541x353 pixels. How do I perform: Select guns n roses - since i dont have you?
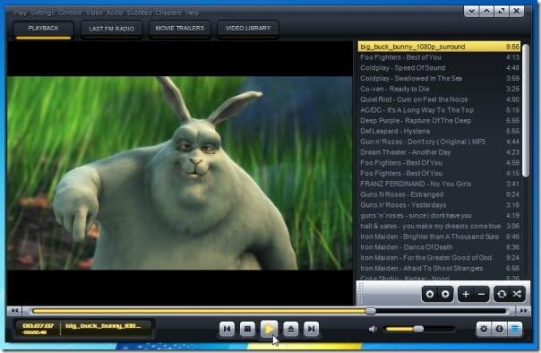439,215
